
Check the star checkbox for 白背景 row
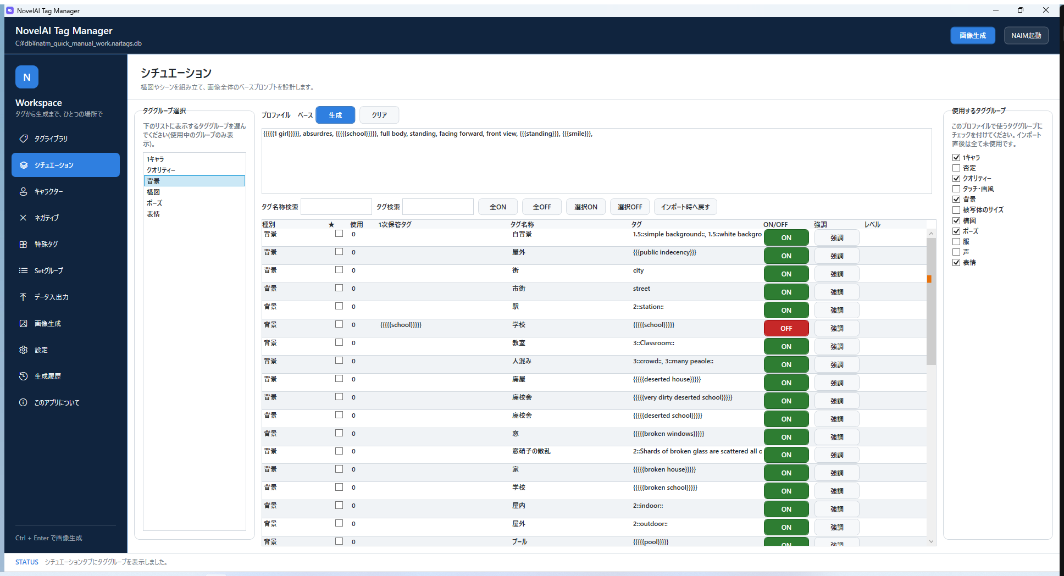coord(339,234)
